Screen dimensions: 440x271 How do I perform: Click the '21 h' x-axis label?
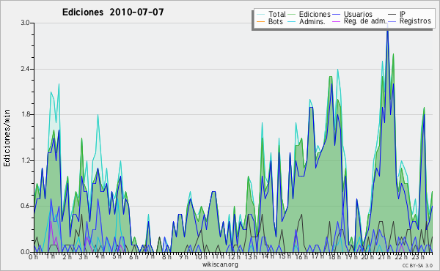tap(384, 256)
